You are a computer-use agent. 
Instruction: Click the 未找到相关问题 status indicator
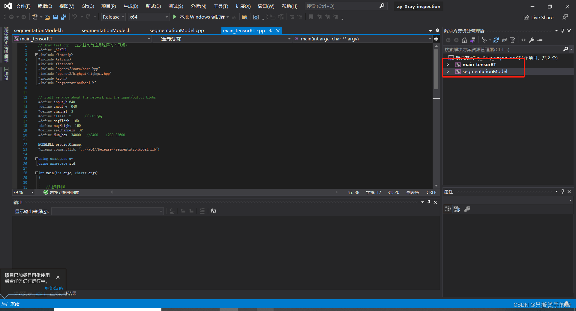tap(61, 192)
